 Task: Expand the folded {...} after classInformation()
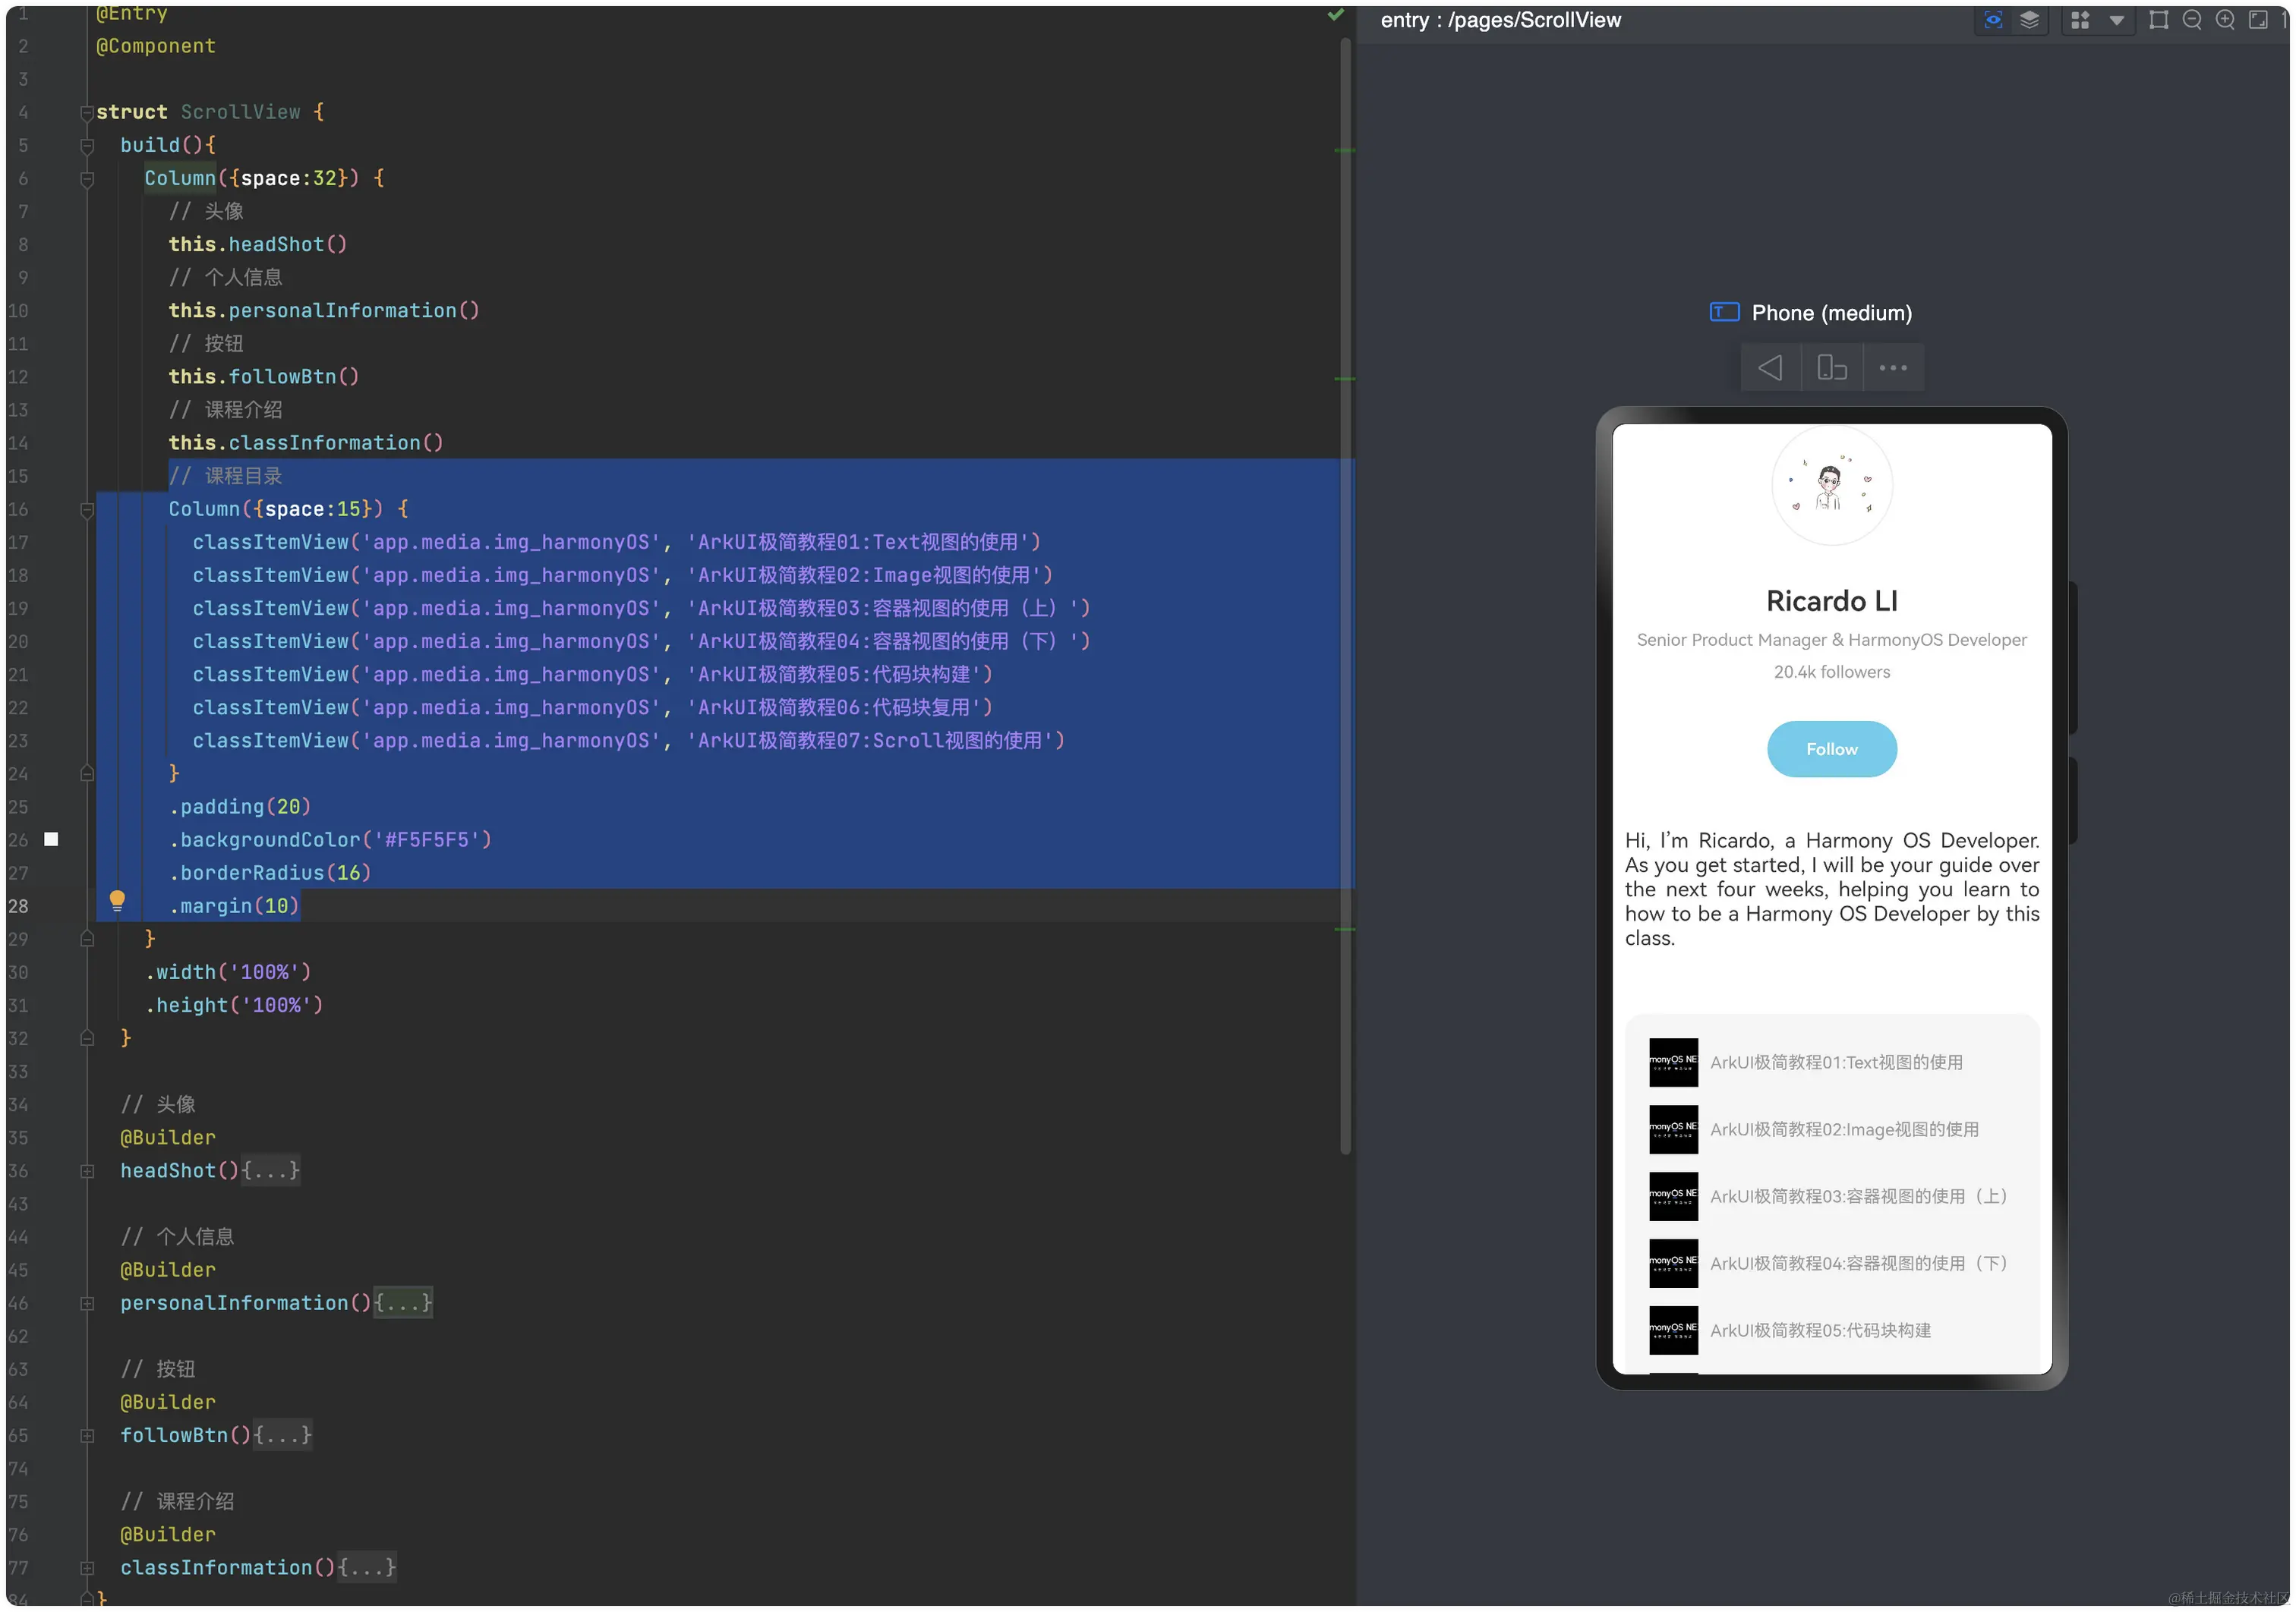[367, 1567]
